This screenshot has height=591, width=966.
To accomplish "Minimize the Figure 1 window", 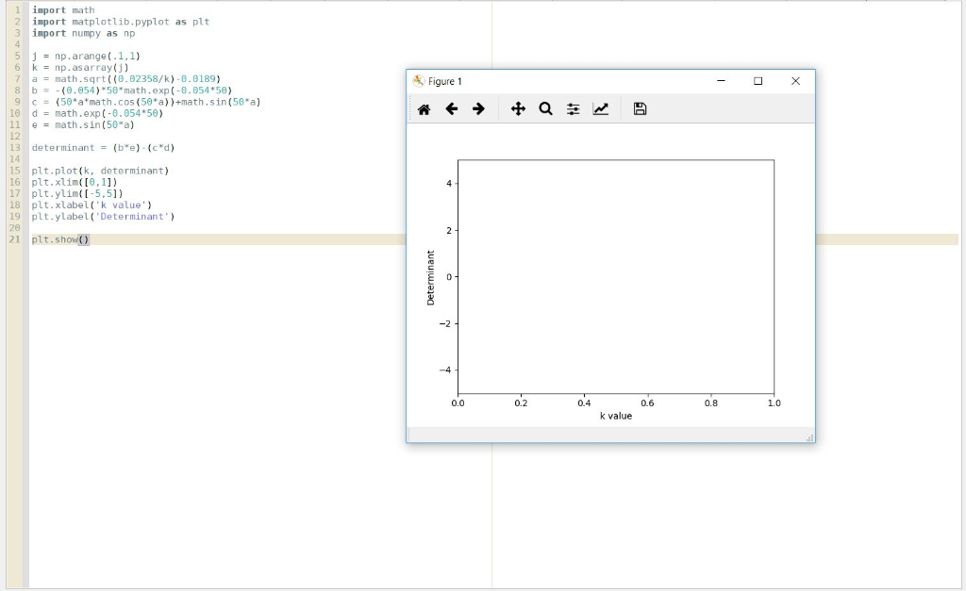I will pyautogui.click(x=721, y=81).
